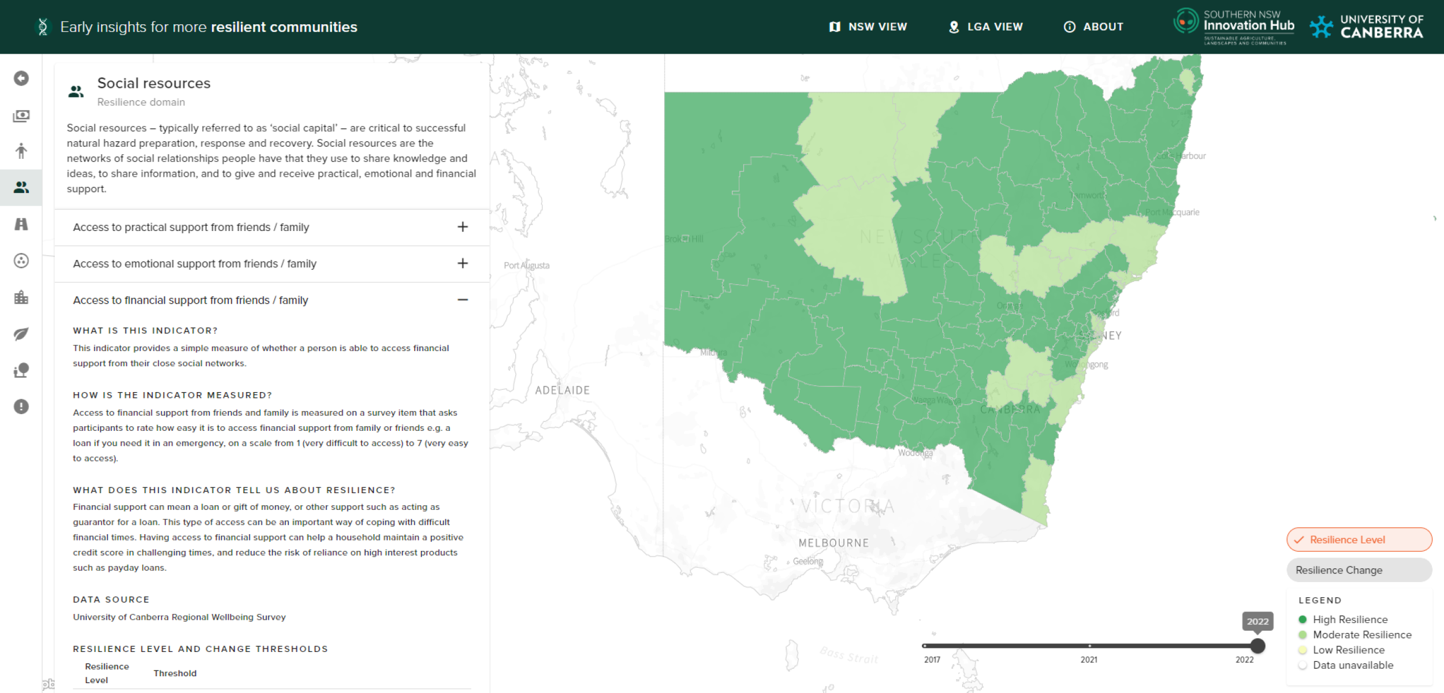1444x693 pixels.
Task: Open the ABOUT page
Action: pos(1093,27)
